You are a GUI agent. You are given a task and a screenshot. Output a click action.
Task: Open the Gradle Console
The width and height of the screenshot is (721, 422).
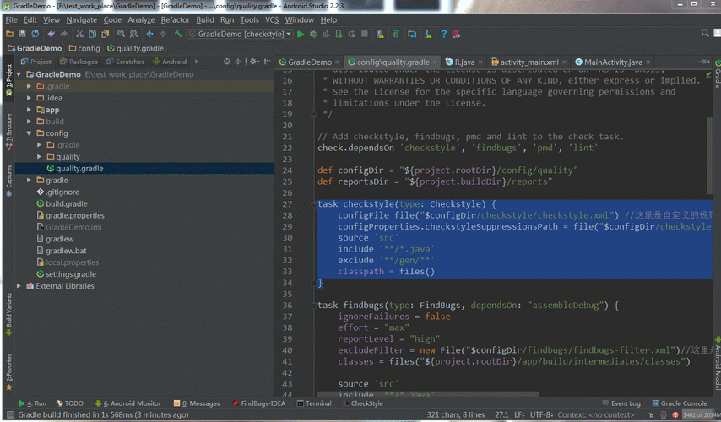[680, 403]
